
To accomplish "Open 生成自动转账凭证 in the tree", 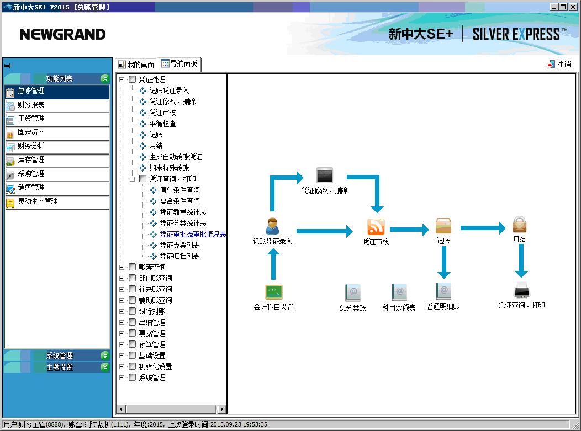I will 176,157.
